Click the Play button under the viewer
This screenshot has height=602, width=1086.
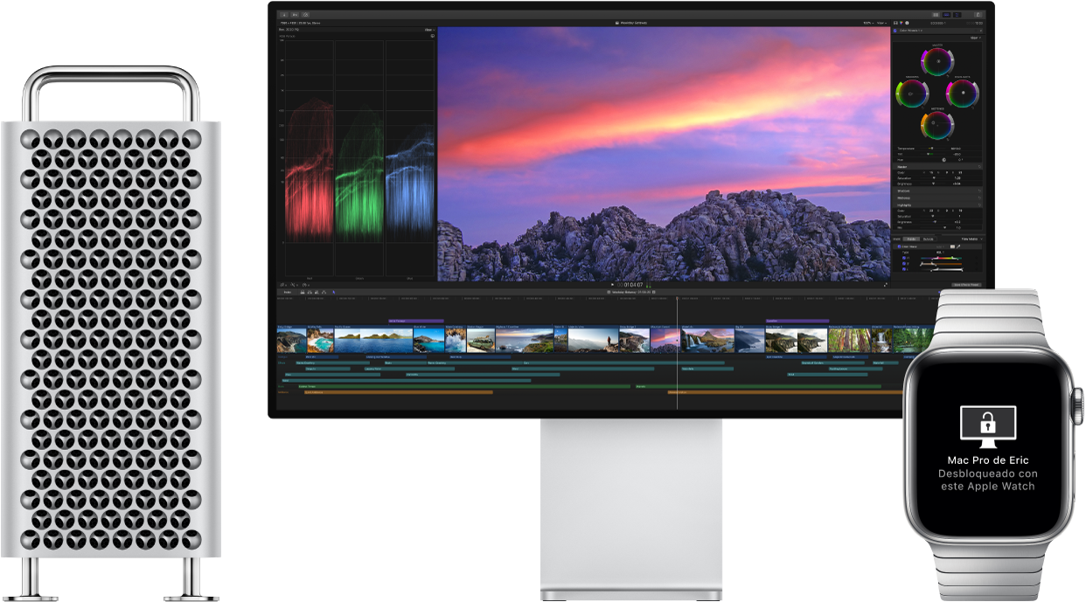pos(612,285)
